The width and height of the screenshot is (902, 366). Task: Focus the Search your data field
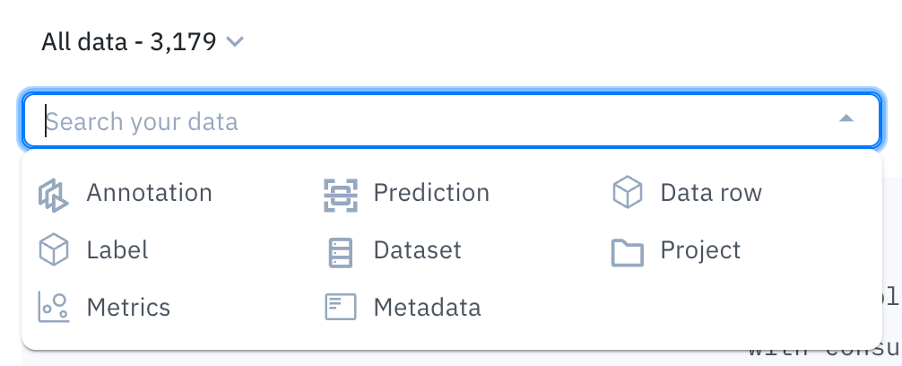pos(452,121)
